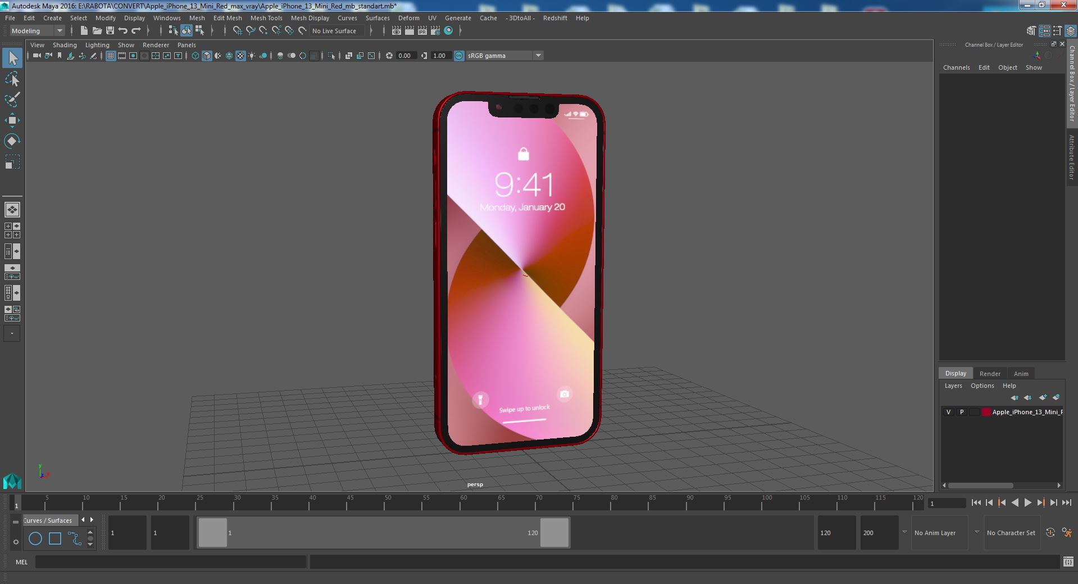Viewport: 1078px width, 584px height.
Task: Open the shelf menu hamburger icon
Action: click(16, 521)
